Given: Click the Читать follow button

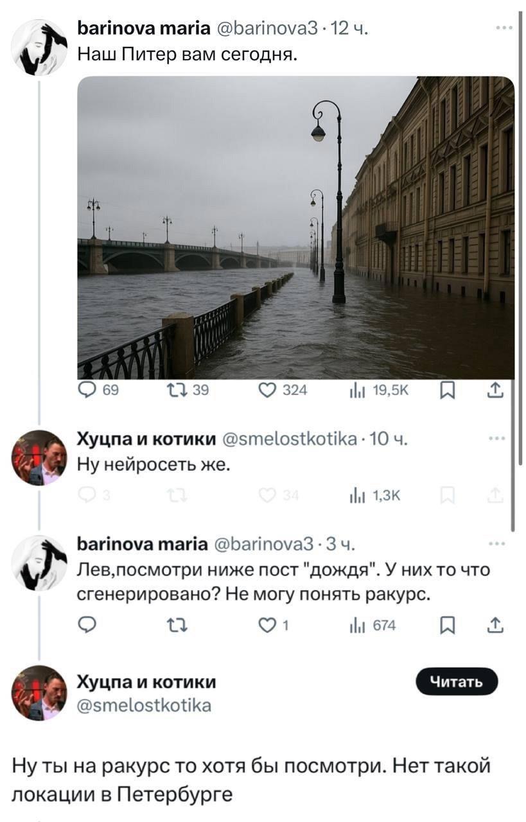Looking at the screenshot, I should point(457,682).
